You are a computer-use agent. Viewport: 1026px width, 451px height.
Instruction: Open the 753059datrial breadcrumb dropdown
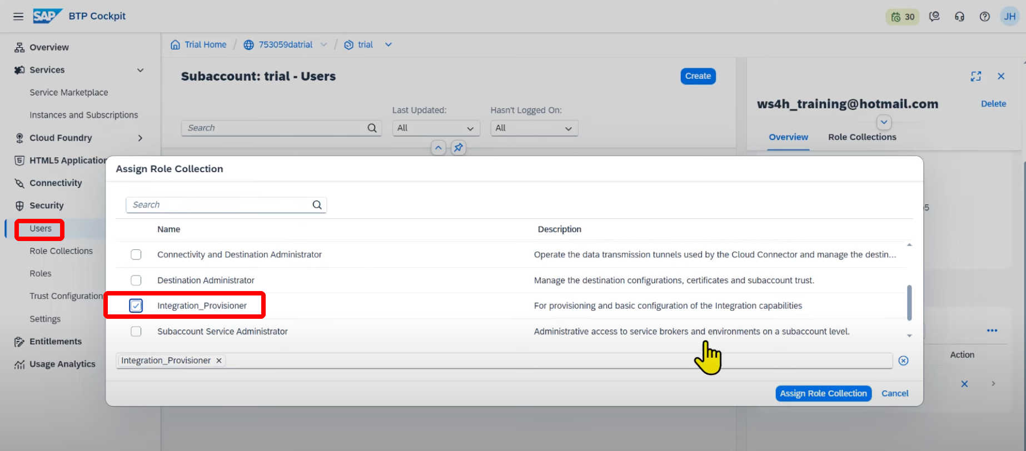point(323,44)
